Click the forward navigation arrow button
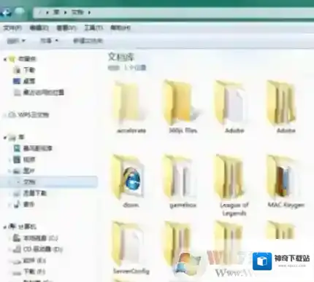This screenshot has height=282, width=314. tap(20, 12)
